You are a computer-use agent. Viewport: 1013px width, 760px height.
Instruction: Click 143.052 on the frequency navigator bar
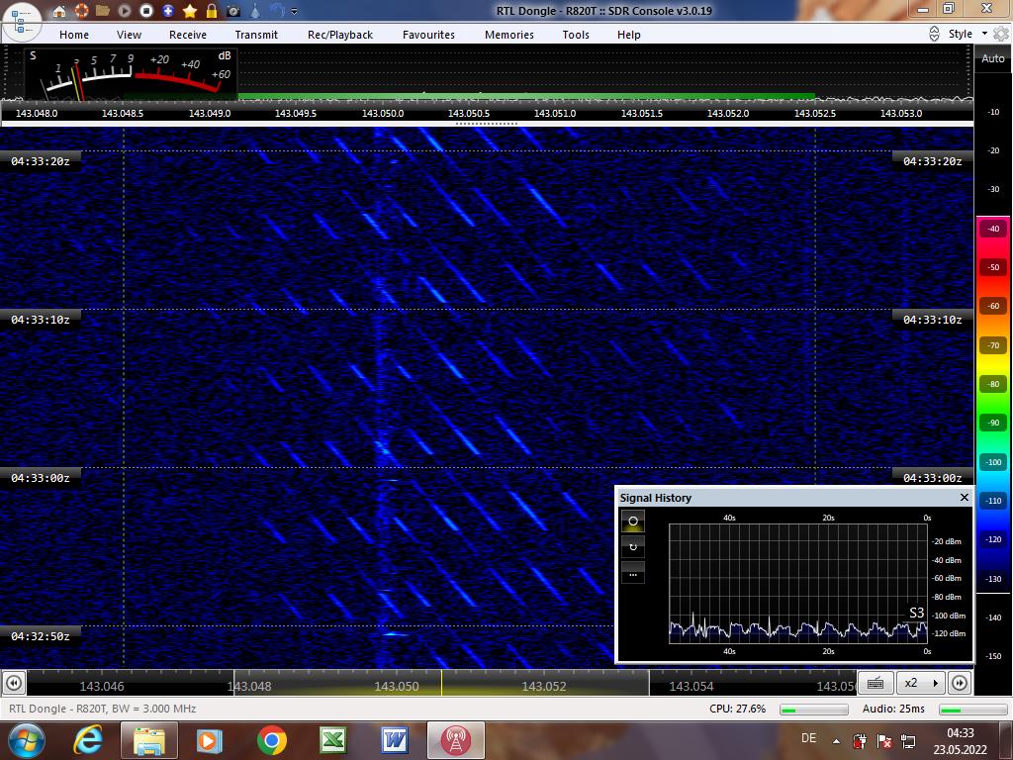coord(543,687)
